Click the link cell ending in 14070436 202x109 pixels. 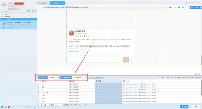pos(162,84)
